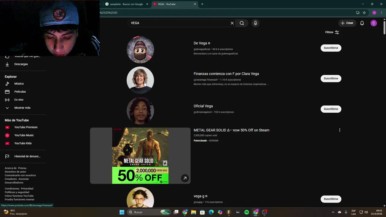Open FL Studio from taskbar
The height and width of the screenshot is (217, 386).
(x=229, y=212)
